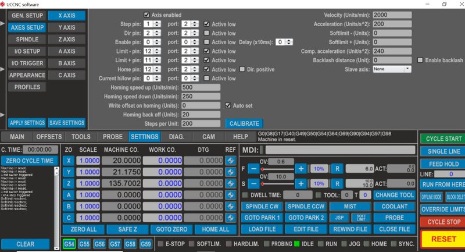This screenshot has height=252, width=465.
Task: Check the Enable backlash checkbox
Action: click(420, 61)
